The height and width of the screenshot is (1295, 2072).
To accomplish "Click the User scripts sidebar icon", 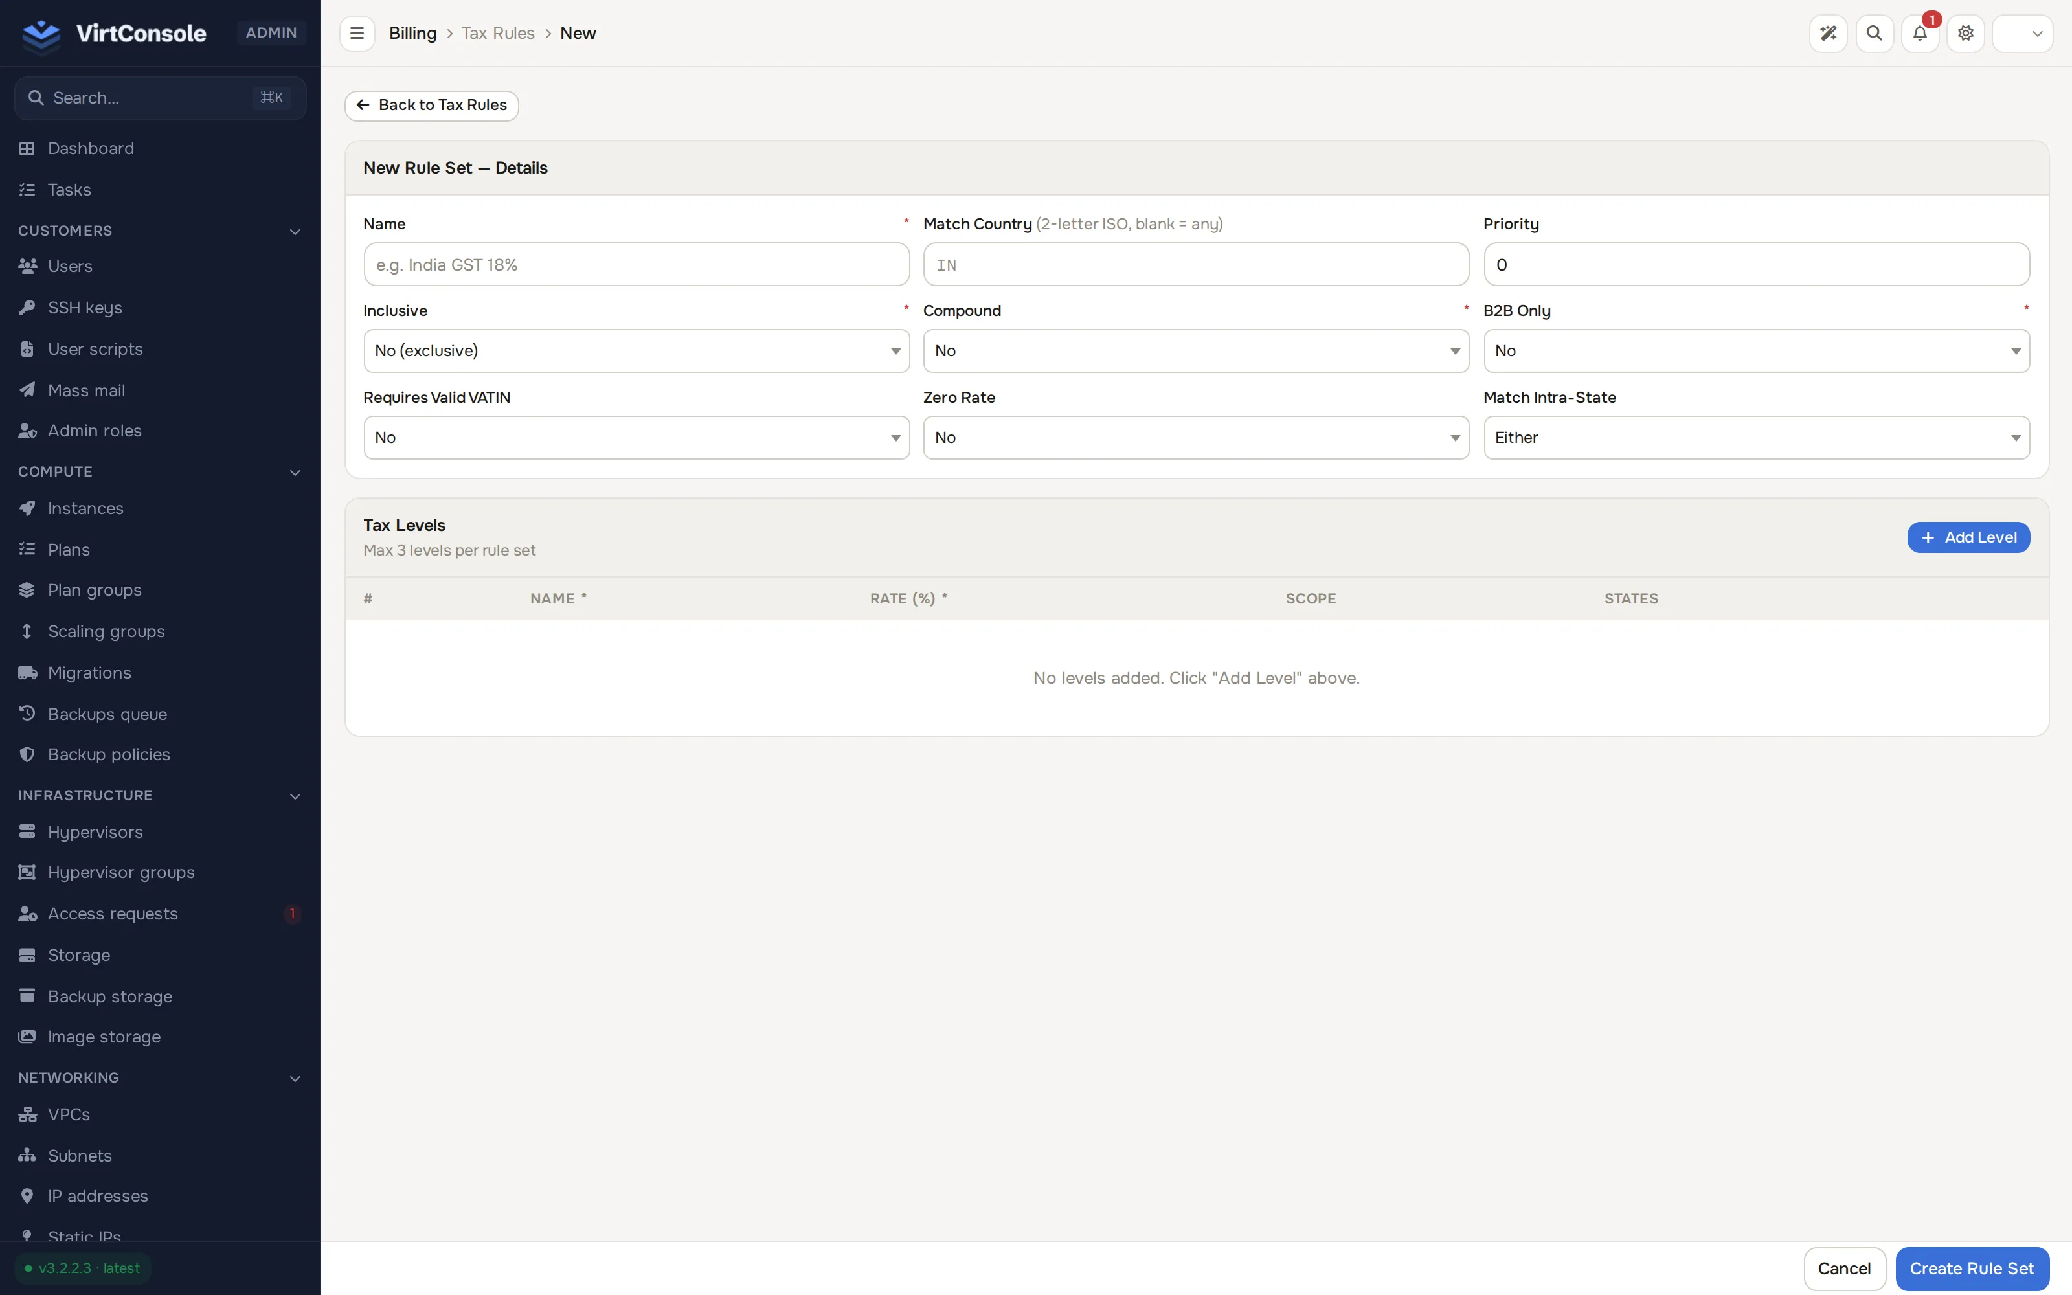I will click(x=27, y=348).
